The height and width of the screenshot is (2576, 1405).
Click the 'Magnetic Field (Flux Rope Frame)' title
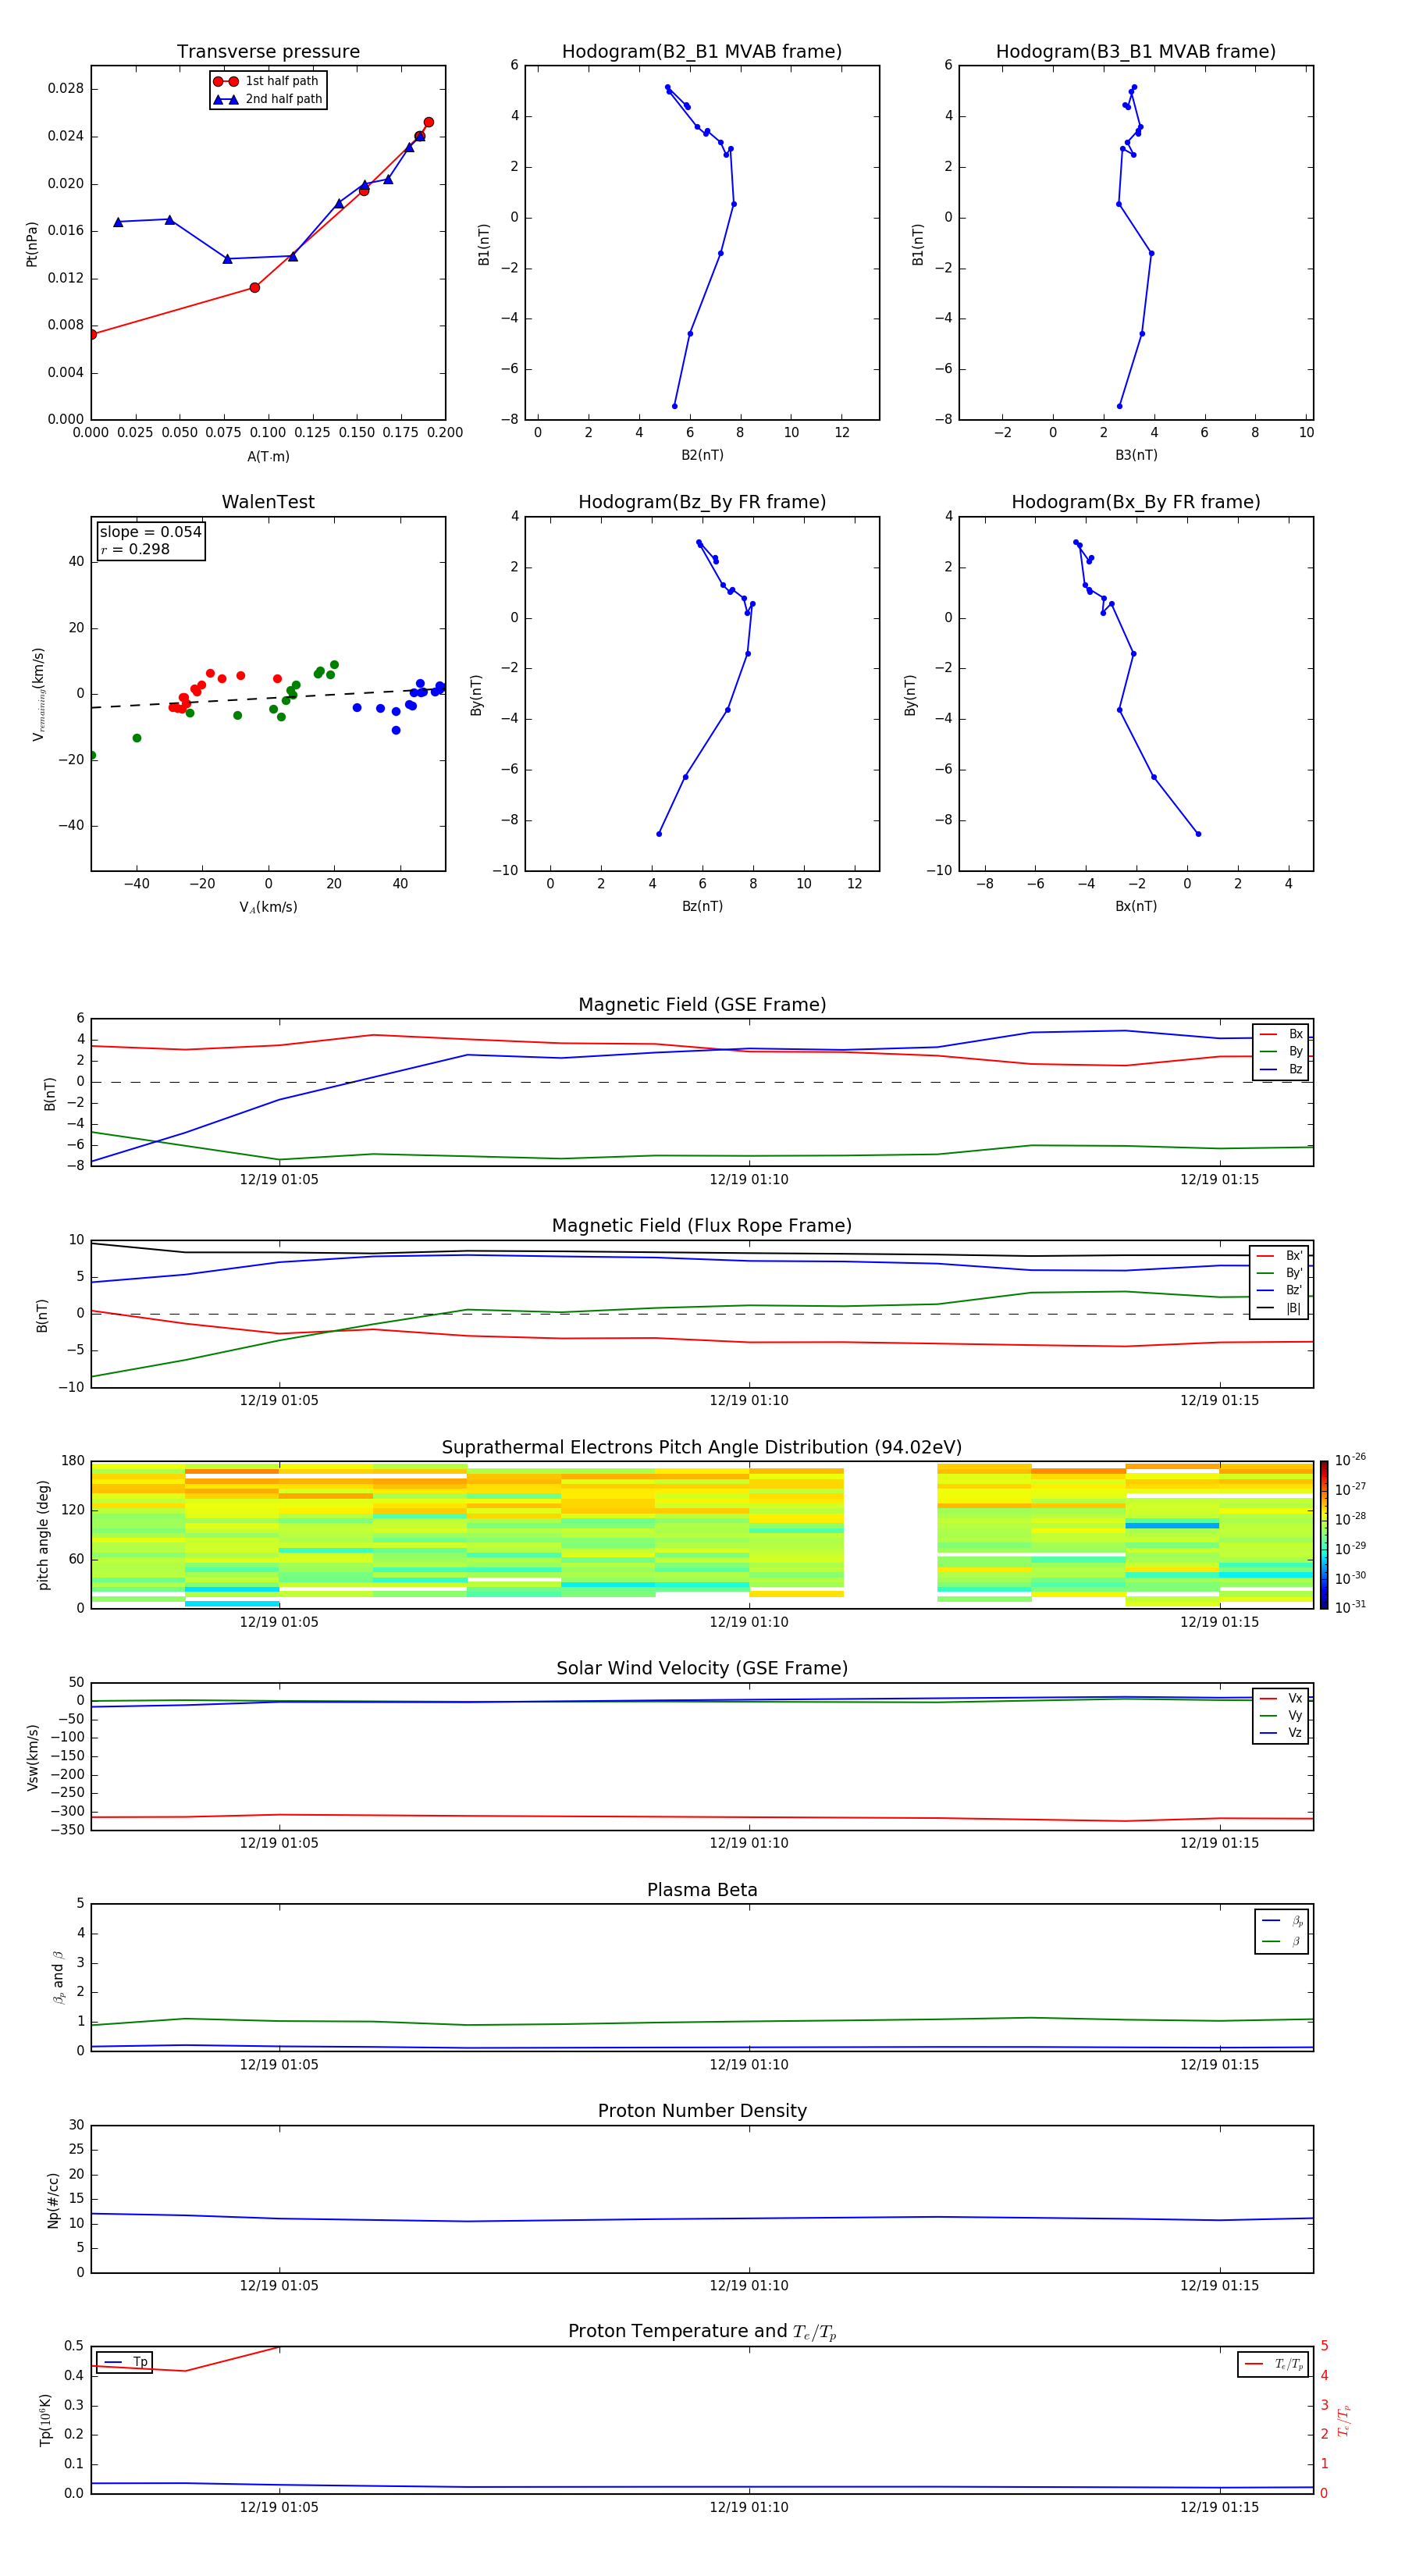click(x=702, y=1226)
